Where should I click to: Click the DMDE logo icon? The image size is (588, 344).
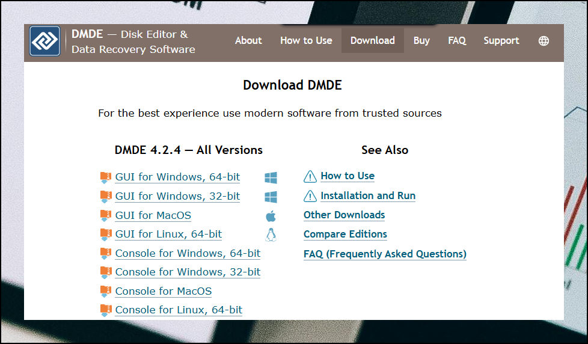pos(44,41)
